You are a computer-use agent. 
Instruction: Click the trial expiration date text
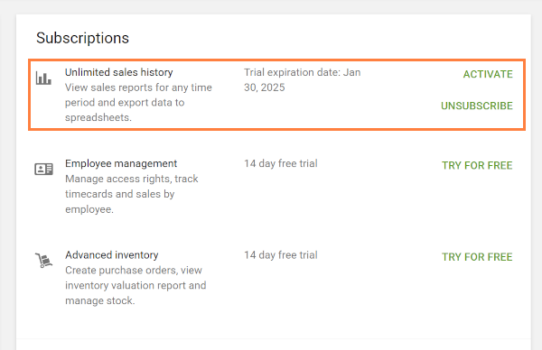302,79
